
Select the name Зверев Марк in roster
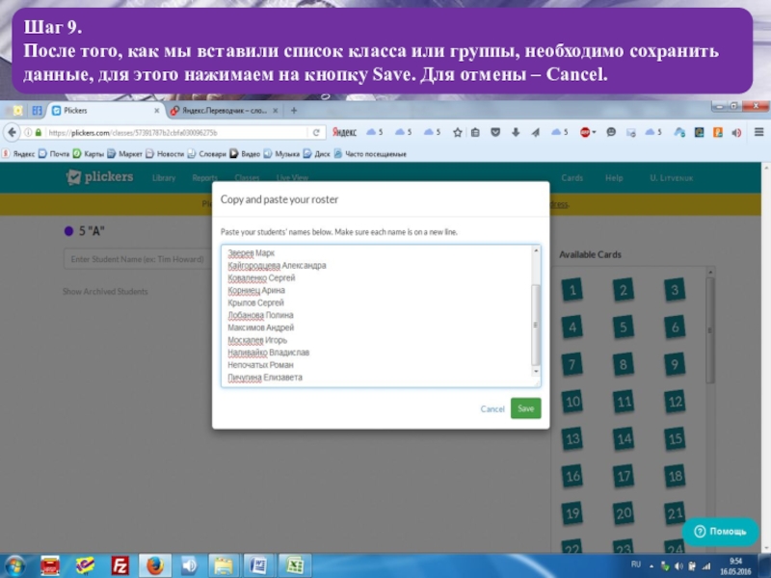[251, 253]
